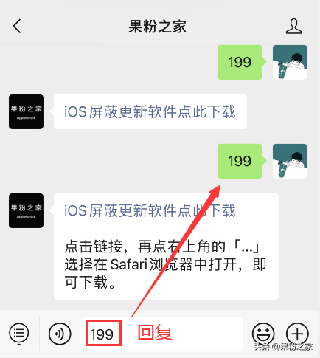Tap the second green 199 message bubble
Image resolution: width=320 pixels, height=358 pixels.
pos(240,161)
